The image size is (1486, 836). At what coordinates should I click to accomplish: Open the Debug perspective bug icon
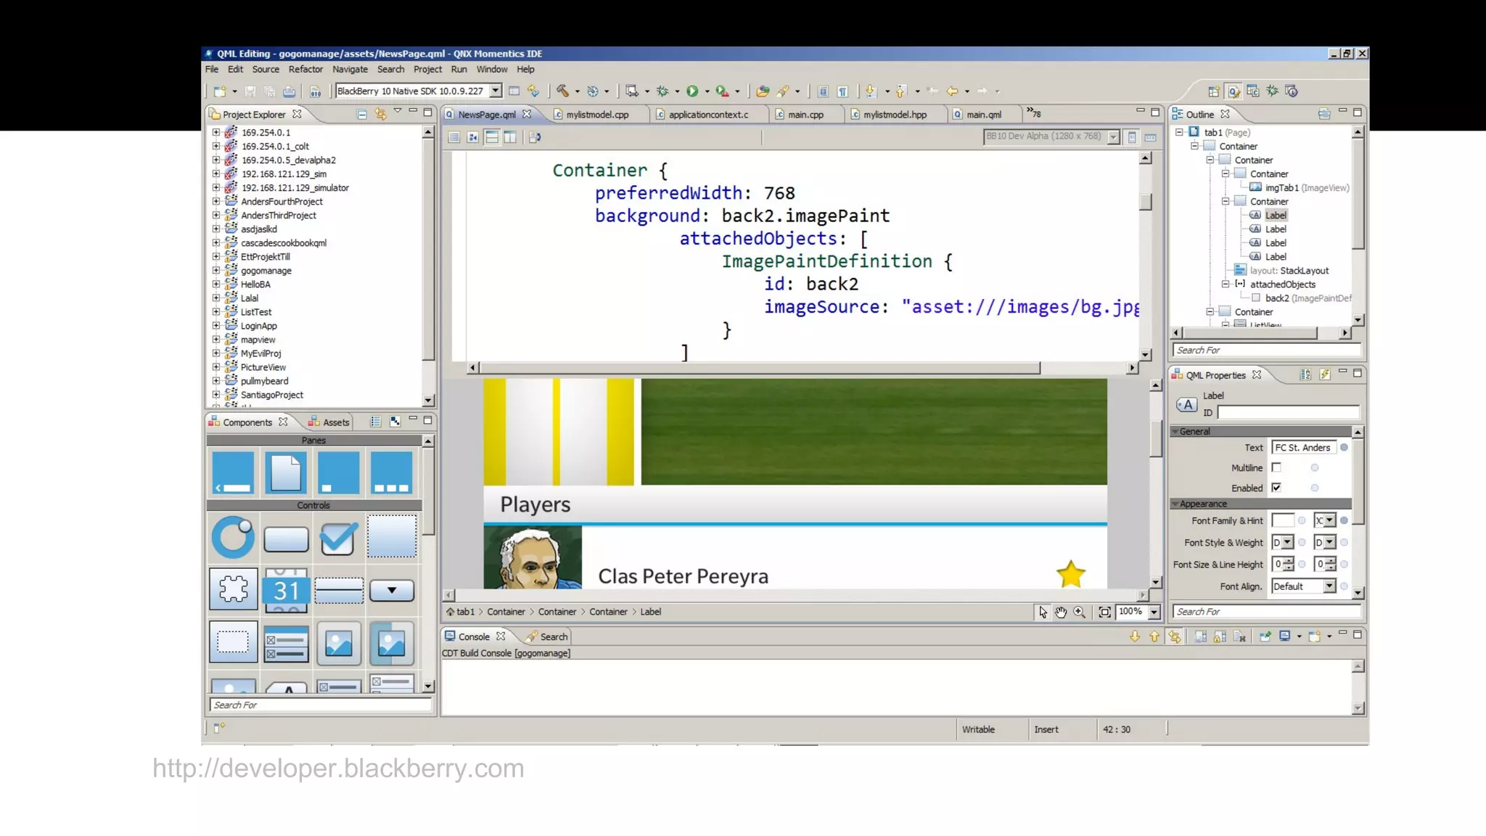(x=1272, y=91)
